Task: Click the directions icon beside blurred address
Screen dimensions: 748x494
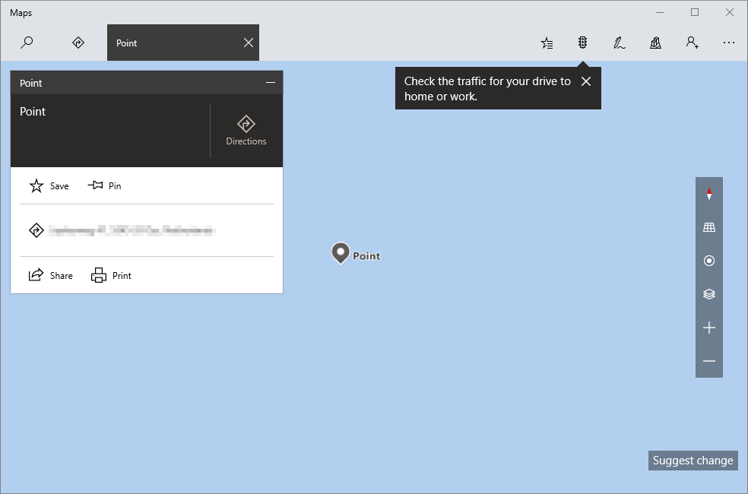Action: (36, 230)
